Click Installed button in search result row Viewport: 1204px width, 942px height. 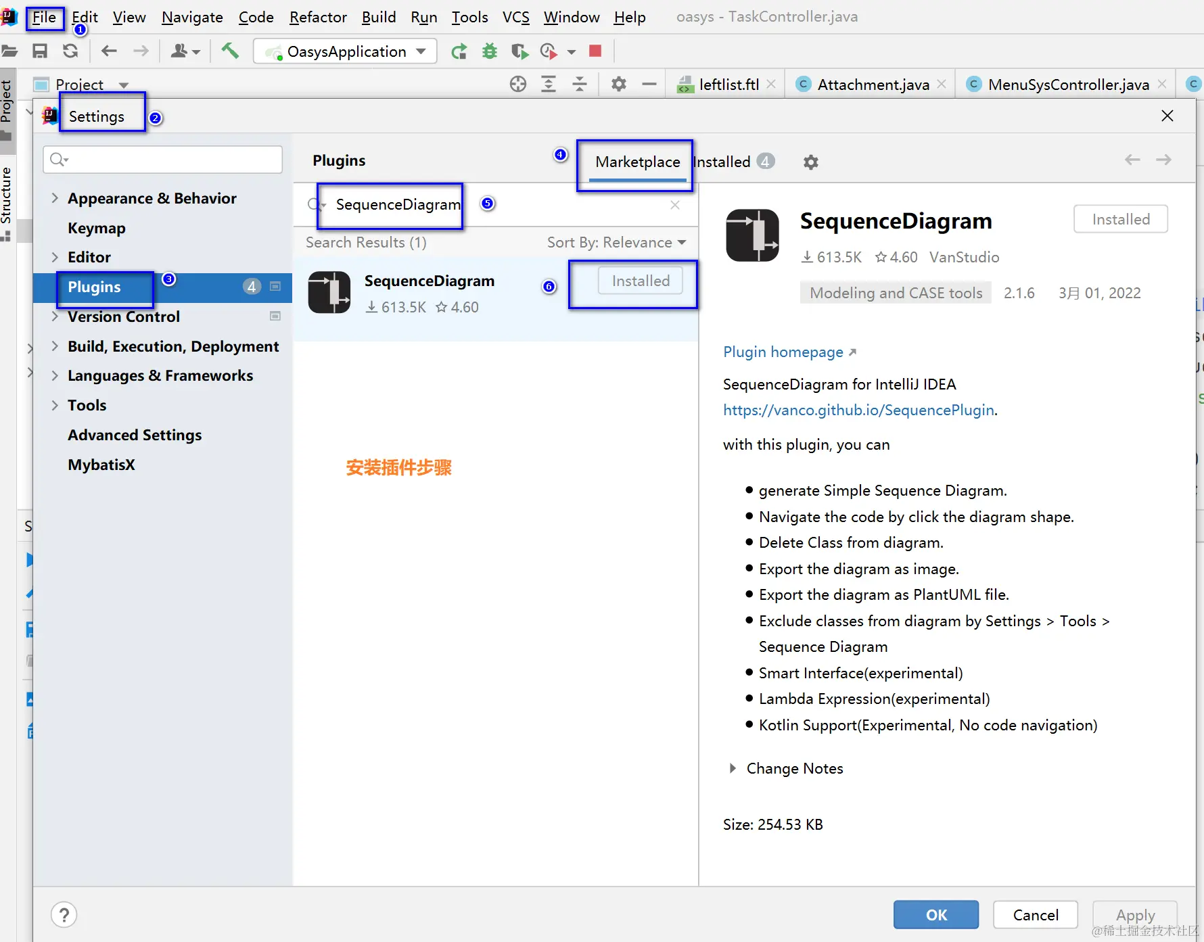coord(641,281)
